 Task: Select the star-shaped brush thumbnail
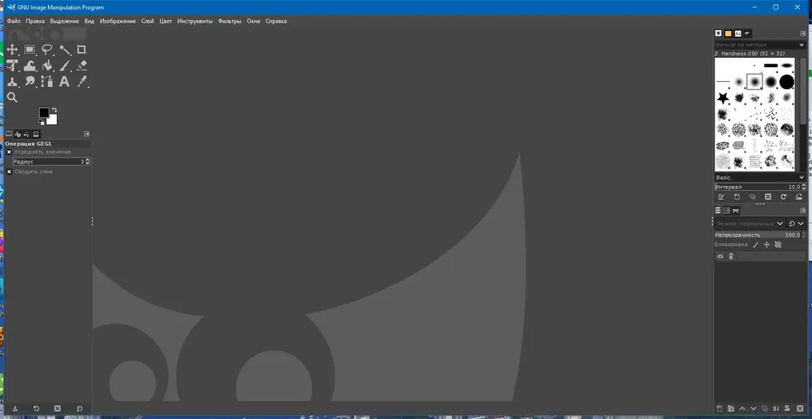coord(723,97)
